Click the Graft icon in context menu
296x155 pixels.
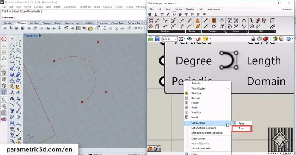click(186, 108)
